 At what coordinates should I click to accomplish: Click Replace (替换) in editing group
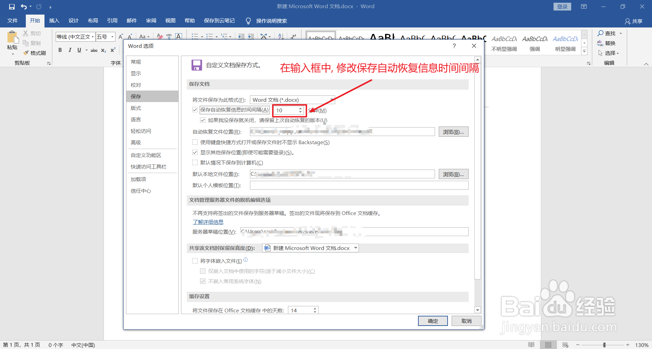tap(606, 43)
